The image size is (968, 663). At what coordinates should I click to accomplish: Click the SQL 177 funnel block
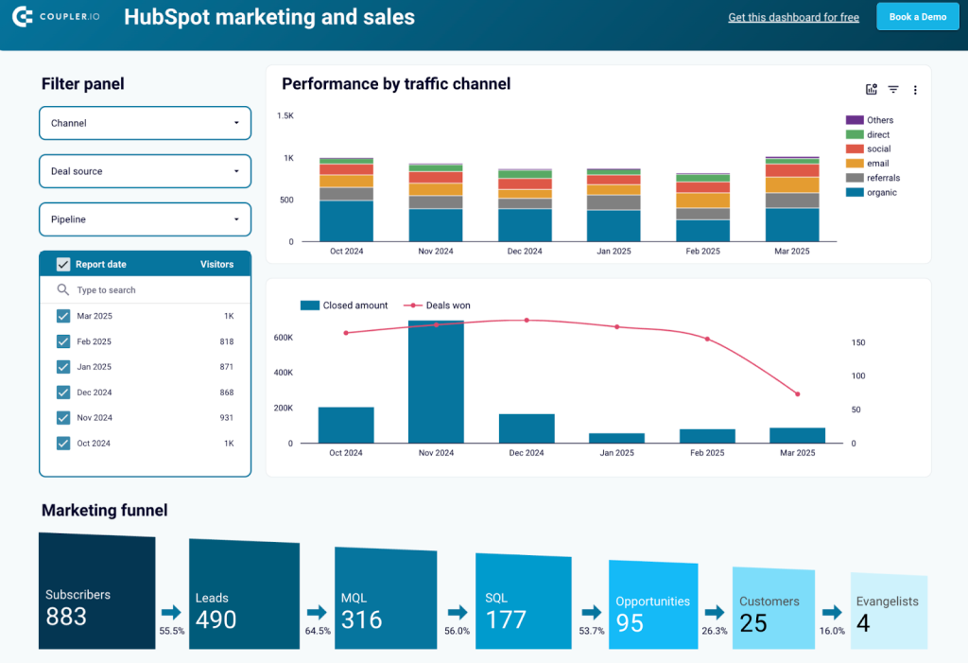(524, 602)
